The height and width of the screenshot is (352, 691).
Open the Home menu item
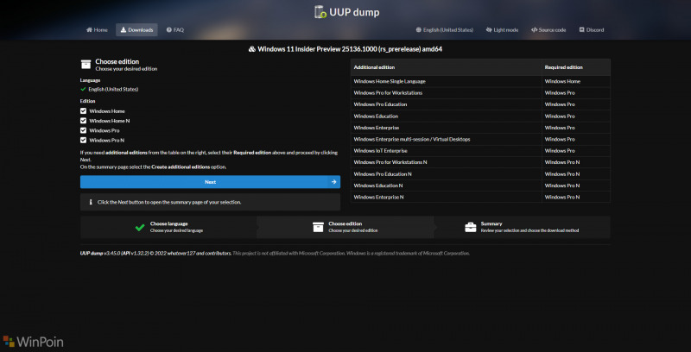click(97, 30)
